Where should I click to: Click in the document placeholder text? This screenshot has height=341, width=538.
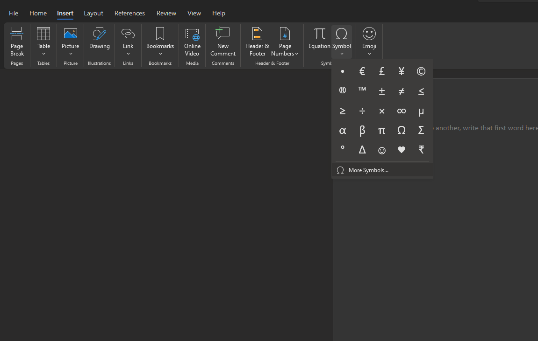(486, 128)
